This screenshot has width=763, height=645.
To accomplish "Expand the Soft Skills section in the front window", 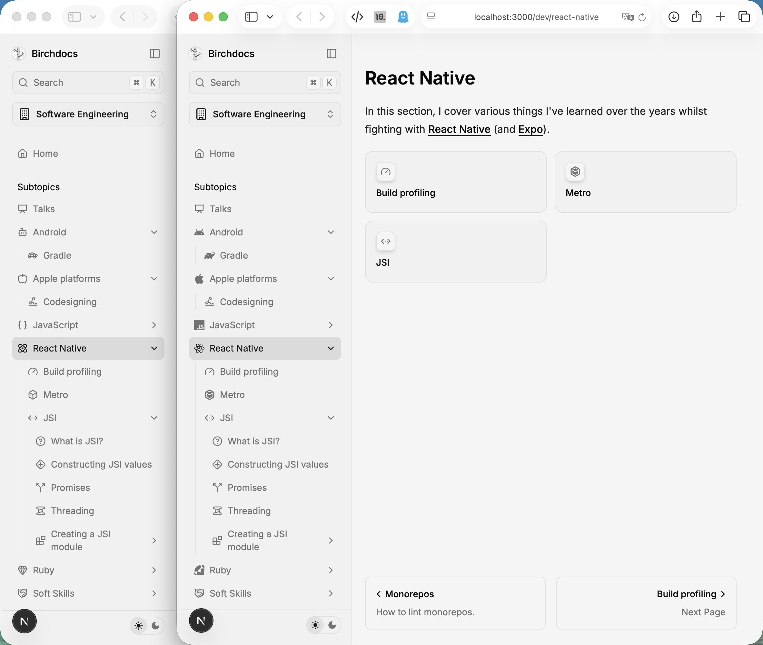I will pos(331,593).
